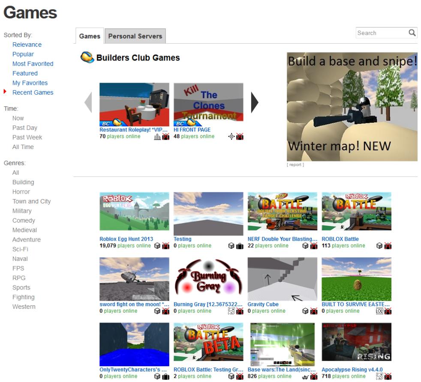
Task: Open the BUILT TO SURVIVE EASTE... title link
Action: click(x=355, y=304)
